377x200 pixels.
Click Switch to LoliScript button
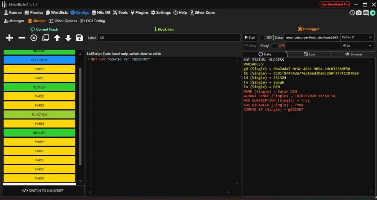43,191
